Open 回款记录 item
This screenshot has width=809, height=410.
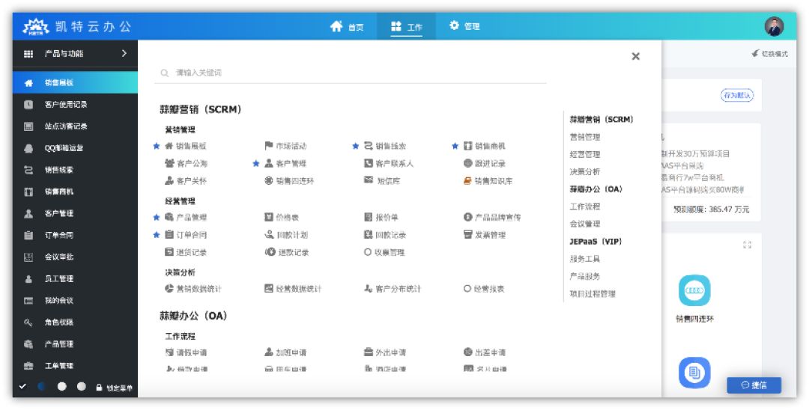[385, 236]
